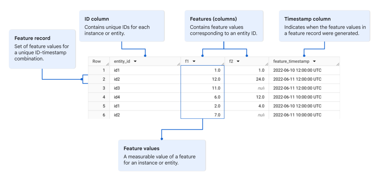379x185 pixels.
Task: Click the entity_id column resize handle
Action: click(x=178, y=64)
